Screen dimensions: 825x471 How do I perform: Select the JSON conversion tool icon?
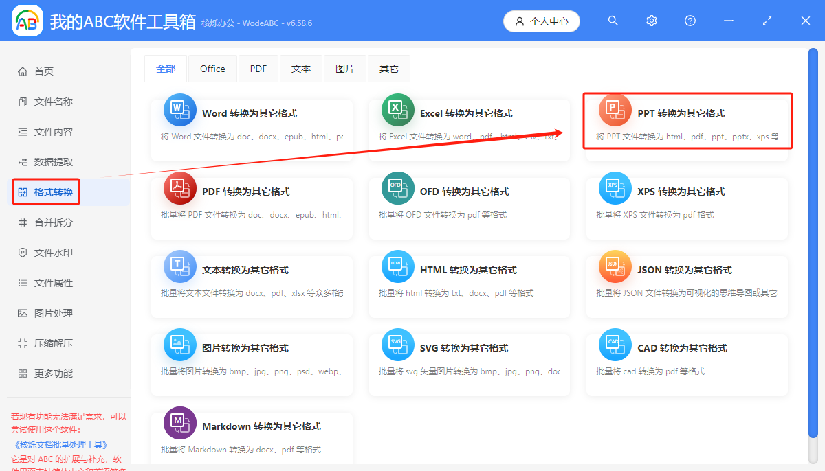tap(615, 266)
